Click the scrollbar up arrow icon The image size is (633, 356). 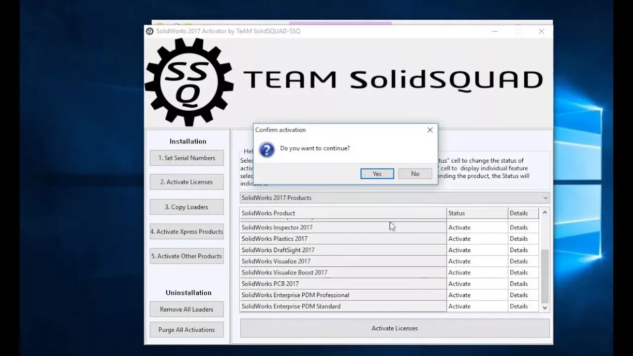(x=544, y=213)
